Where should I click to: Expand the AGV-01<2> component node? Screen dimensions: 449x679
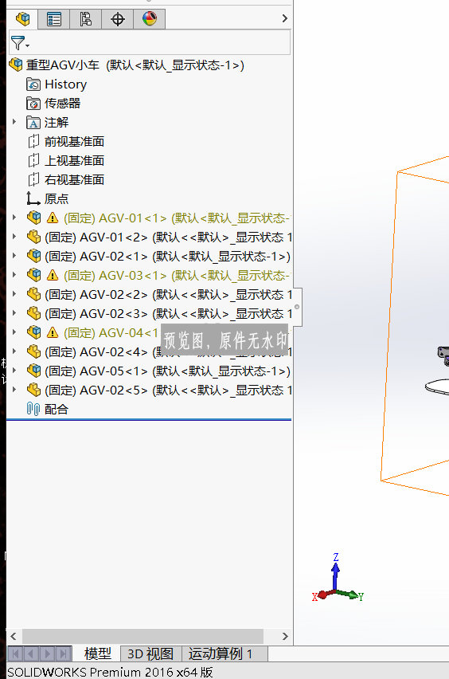(x=14, y=237)
